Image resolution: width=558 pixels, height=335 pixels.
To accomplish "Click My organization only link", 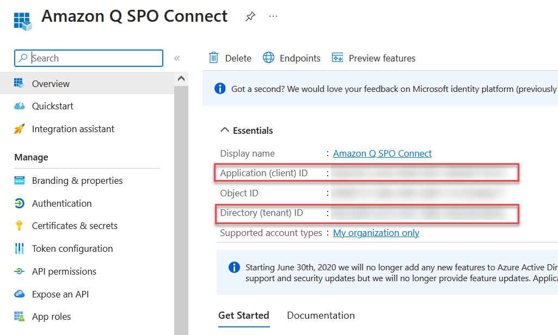I will click(376, 233).
